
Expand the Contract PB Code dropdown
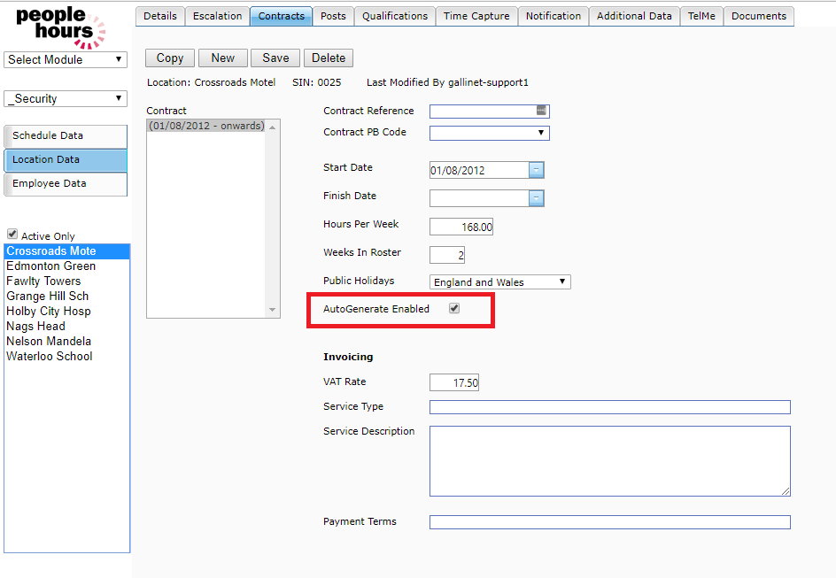(x=489, y=134)
